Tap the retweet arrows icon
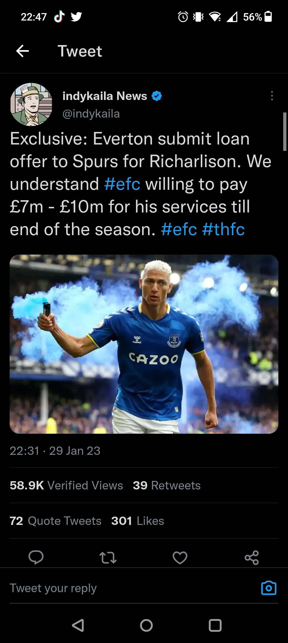The height and width of the screenshot is (643, 288). pyautogui.click(x=108, y=557)
